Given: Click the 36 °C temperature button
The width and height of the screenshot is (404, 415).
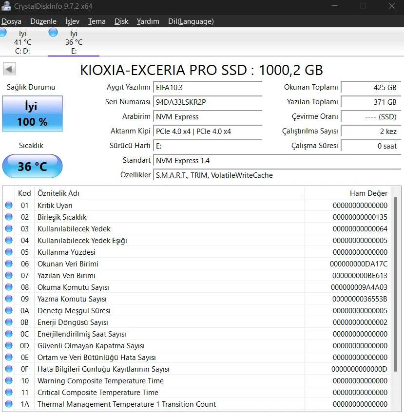Looking at the screenshot, I should click(x=33, y=167).
